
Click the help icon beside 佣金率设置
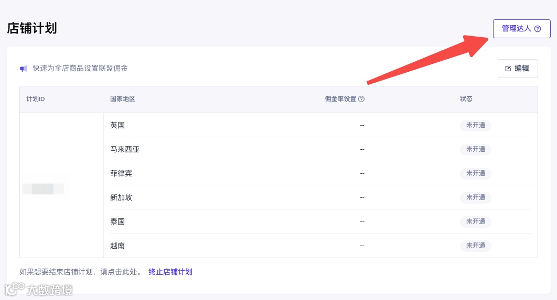tap(361, 99)
